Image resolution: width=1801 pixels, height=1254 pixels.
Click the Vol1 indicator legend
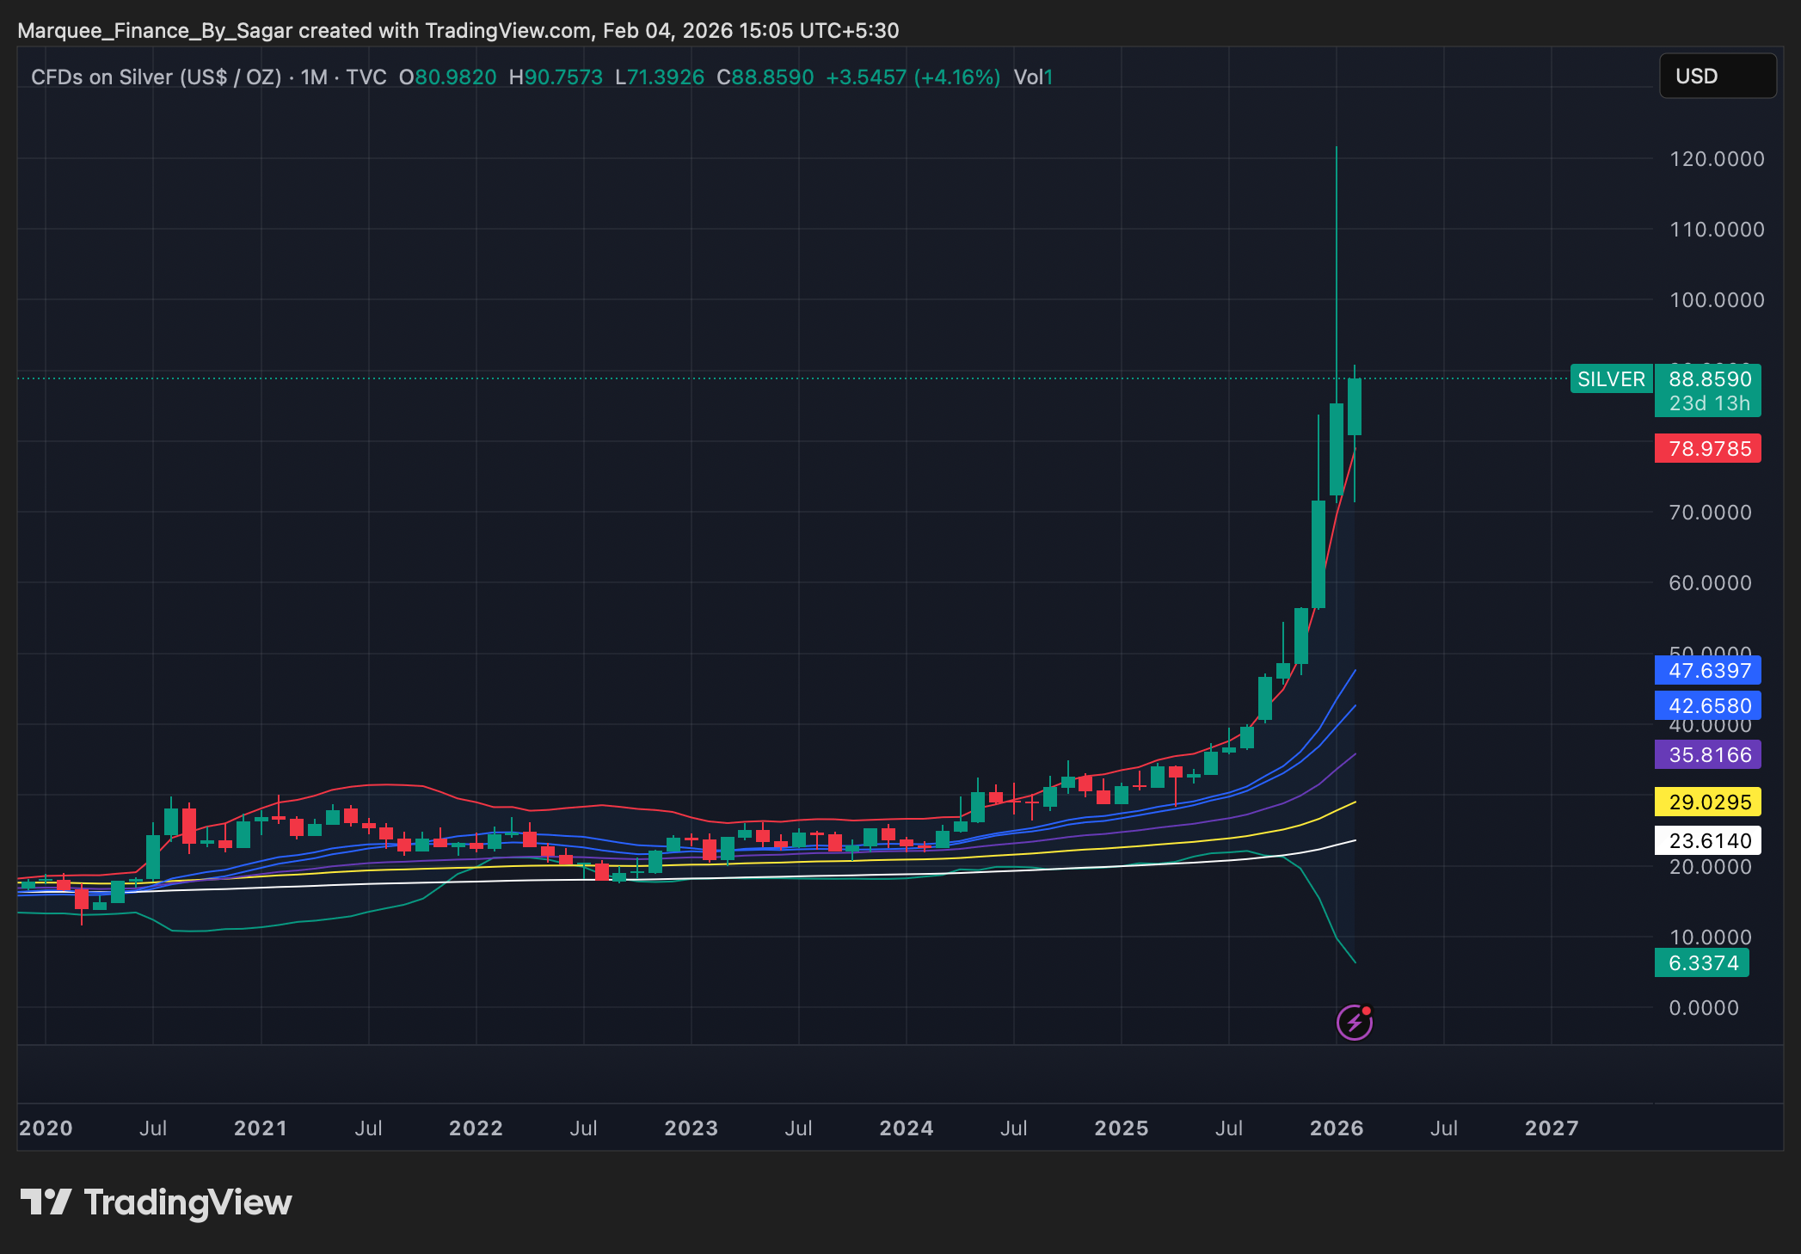(x=1033, y=77)
